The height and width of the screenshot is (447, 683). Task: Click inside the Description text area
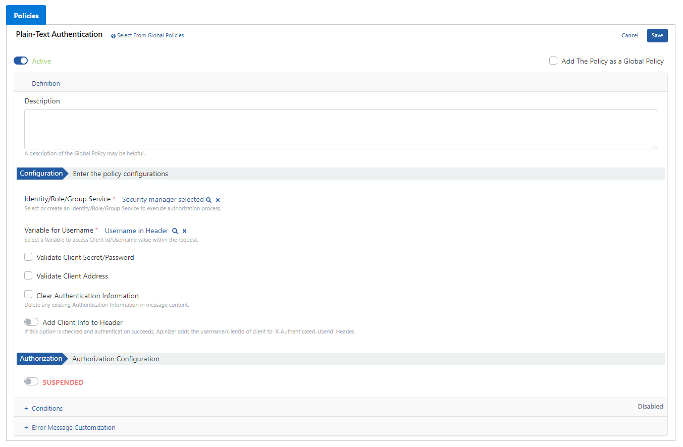pos(340,129)
